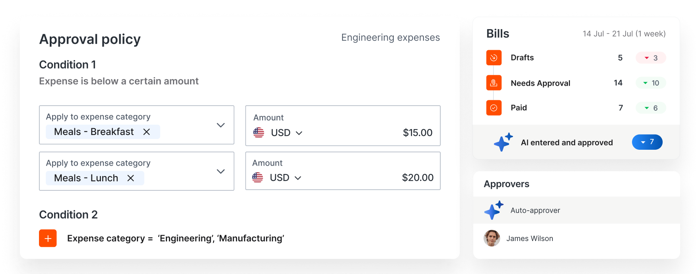The width and height of the screenshot is (696, 274).
Task: Remove the Meals - Lunch tag
Action: point(130,178)
